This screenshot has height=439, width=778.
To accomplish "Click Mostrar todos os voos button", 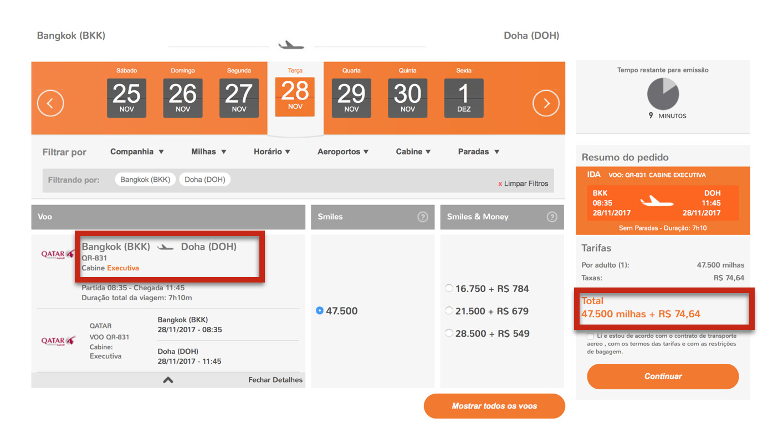I will 494,406.
